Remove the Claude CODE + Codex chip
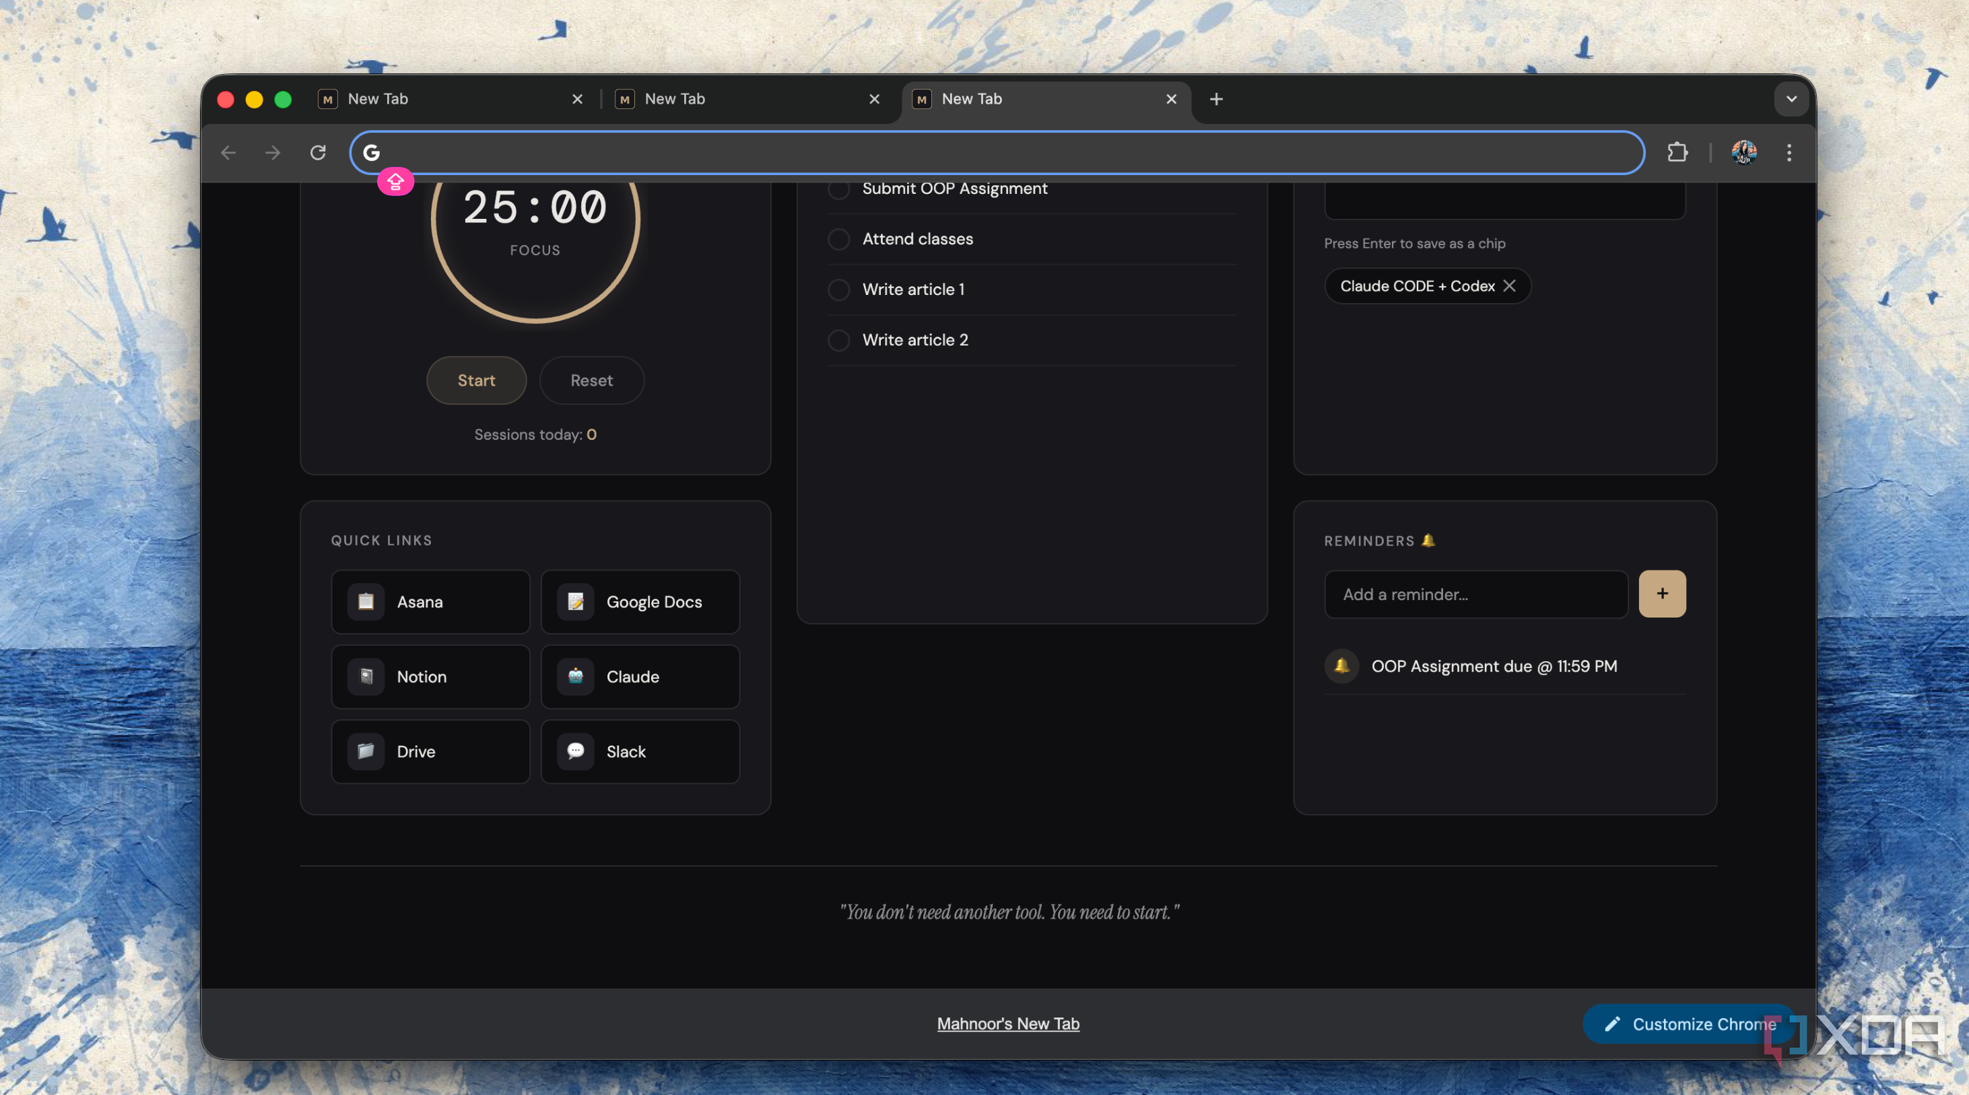 (x=1509, y=286)
